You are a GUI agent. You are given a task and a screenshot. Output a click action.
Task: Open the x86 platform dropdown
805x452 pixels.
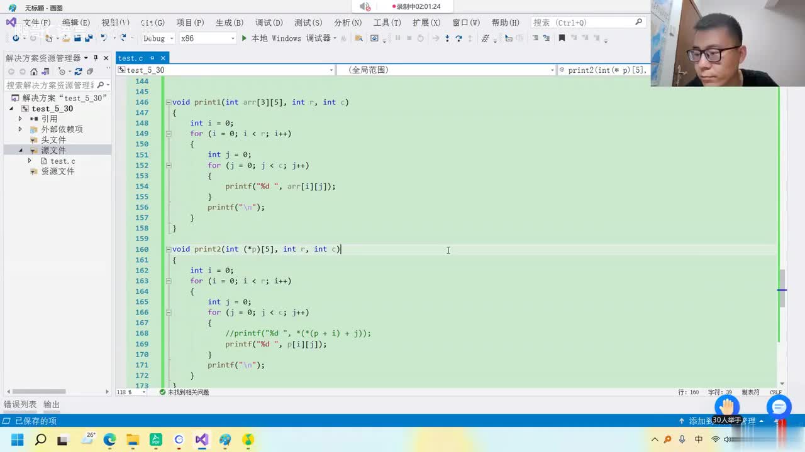tap(233, 38)
